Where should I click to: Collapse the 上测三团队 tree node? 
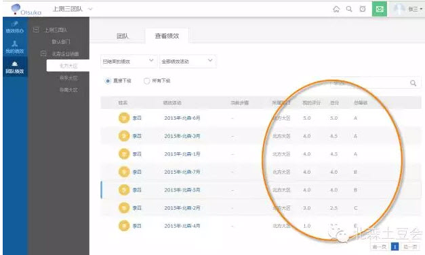click(x=36, y=30)
